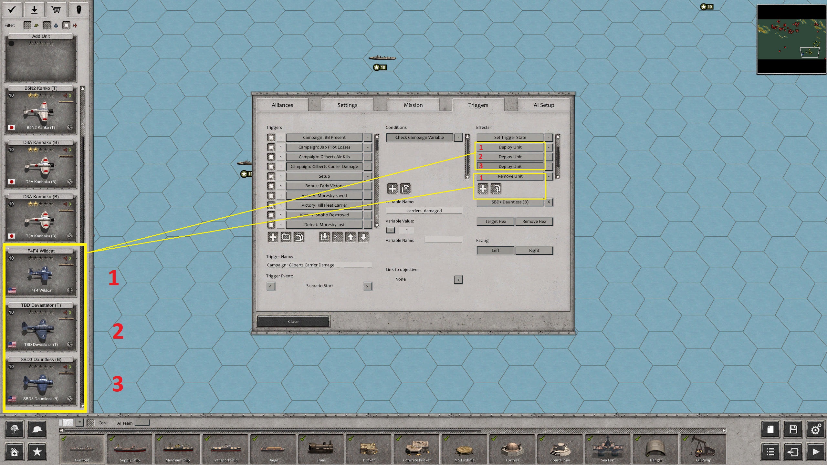Select the Victory: Kill Fleet Carrier trigger
Screen dimensions: 827x465
[x=324, y=205]
